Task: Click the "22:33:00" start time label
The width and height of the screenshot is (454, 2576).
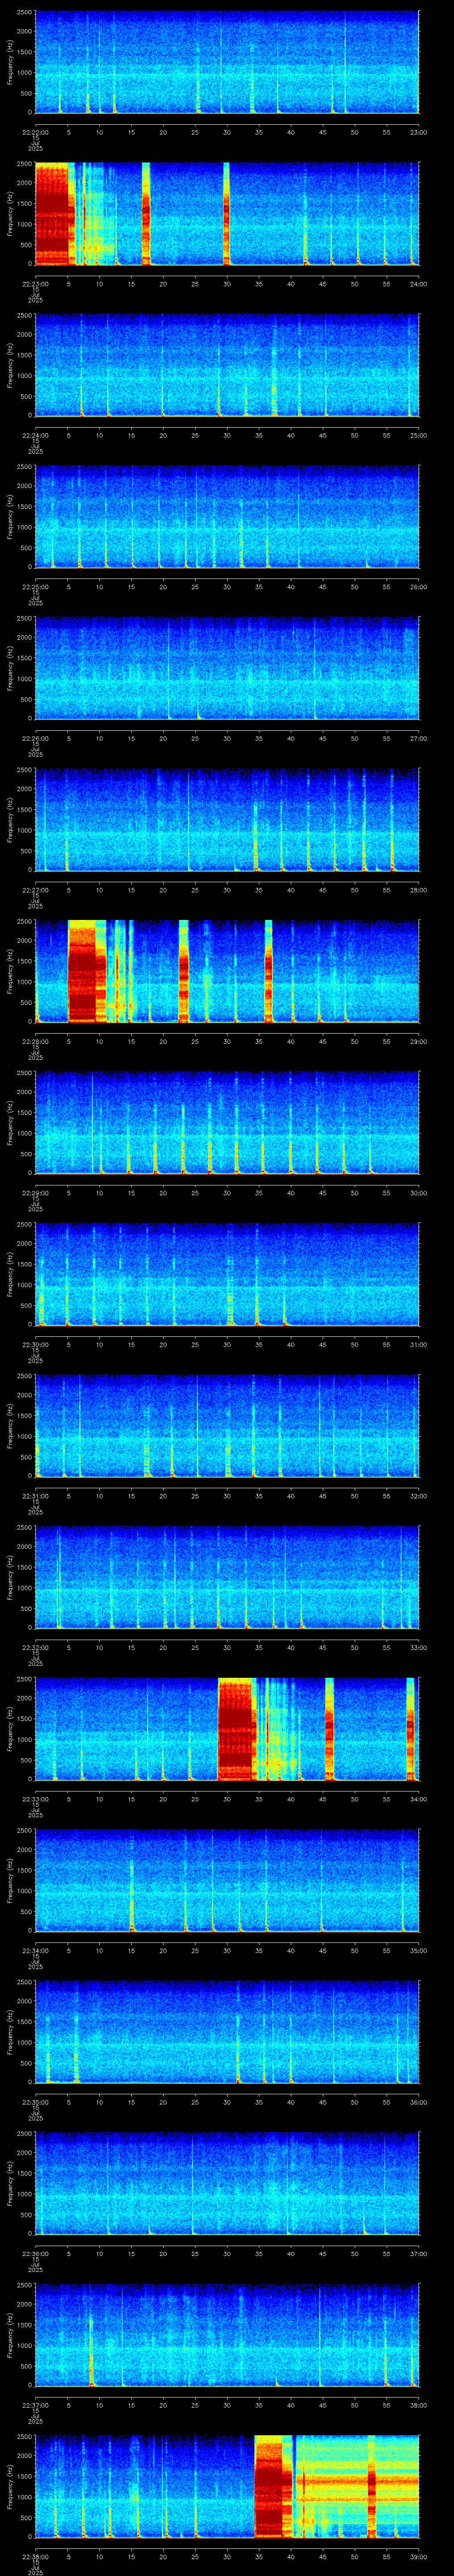Action: click(x=35, y=1799)
